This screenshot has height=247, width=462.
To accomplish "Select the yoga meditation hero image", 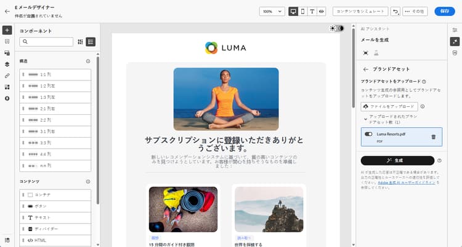I will pyautogui.click(x=226, y=99).
